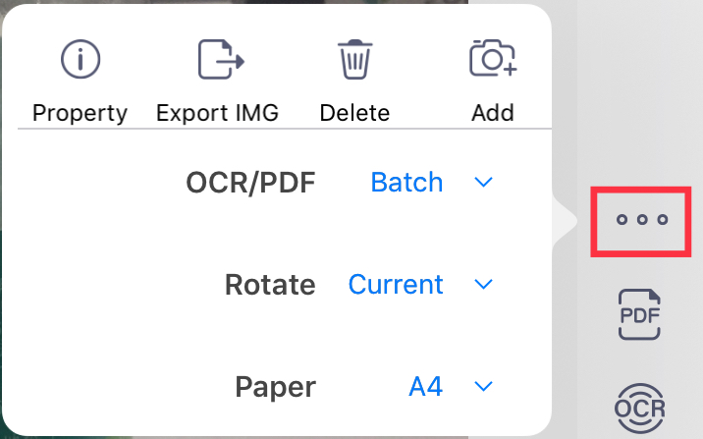Screen dimensions: 703x439
Task: Click the Delete text label
Action: (354, 113)
